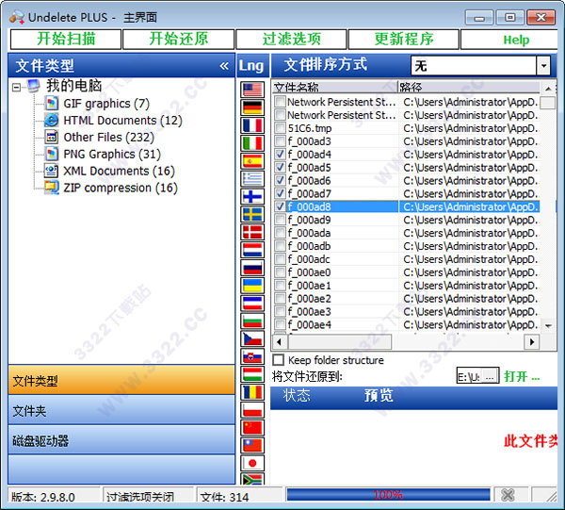Open the 预览 tab
The width and height of the screenshot is (565, 510).
[379, 396]
